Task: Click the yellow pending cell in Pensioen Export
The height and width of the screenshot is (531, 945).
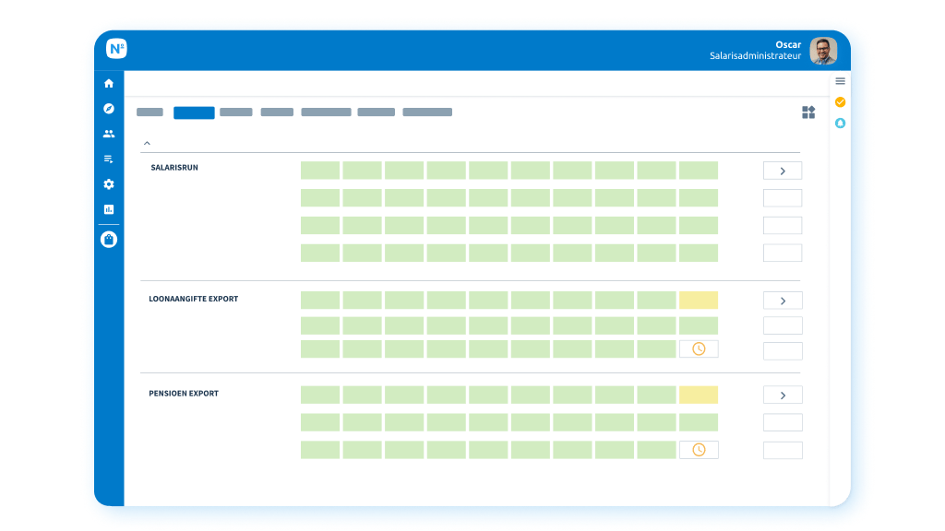Action: [698, 394]
